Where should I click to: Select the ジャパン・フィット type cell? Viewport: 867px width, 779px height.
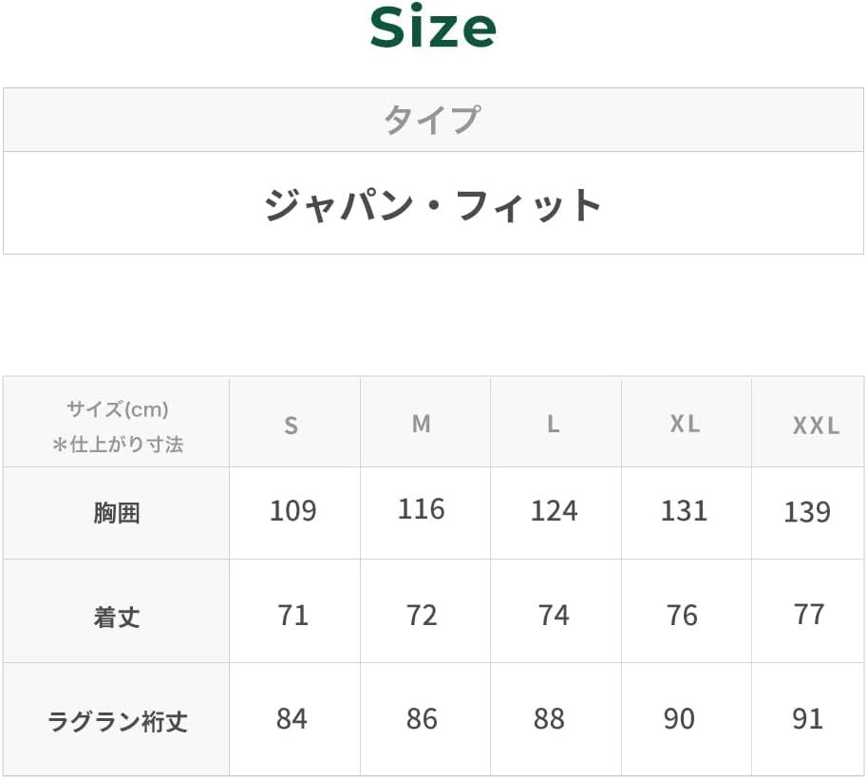[433, 204]
